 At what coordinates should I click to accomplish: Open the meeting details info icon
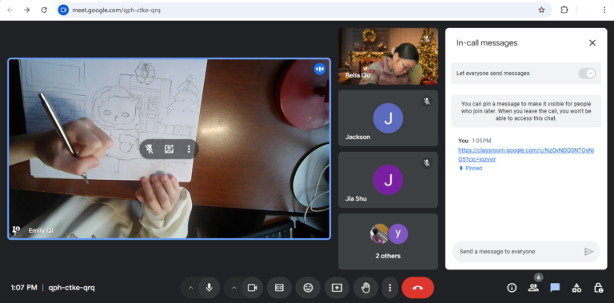[x=512, y=288]
